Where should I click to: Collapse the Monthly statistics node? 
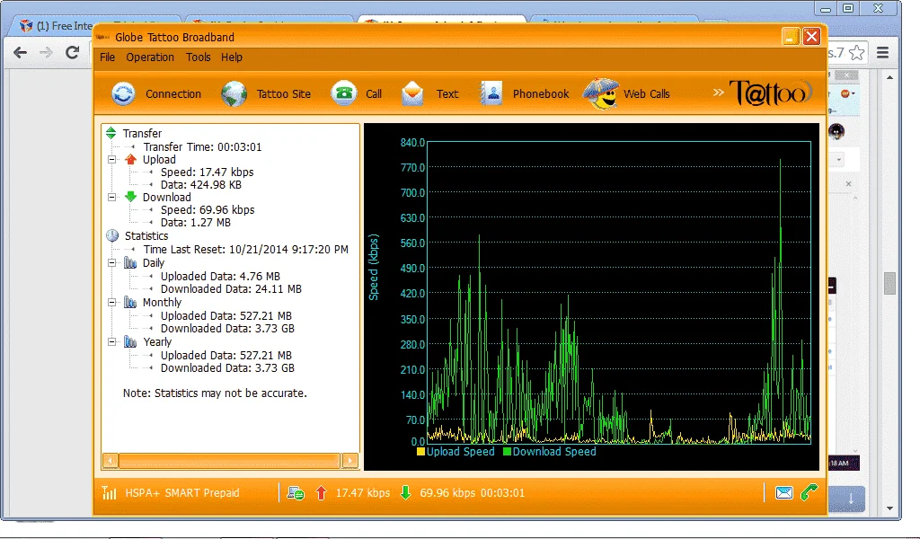111,303
